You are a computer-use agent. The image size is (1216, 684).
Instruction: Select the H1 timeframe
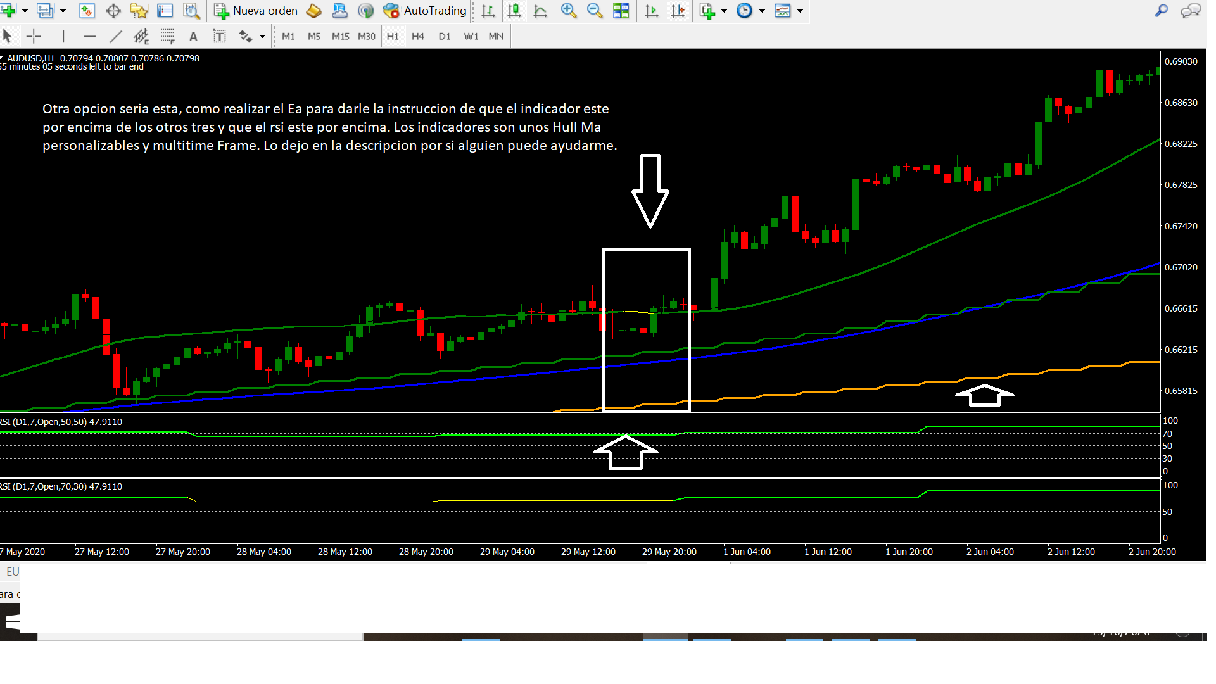click(x=393, y=36)
